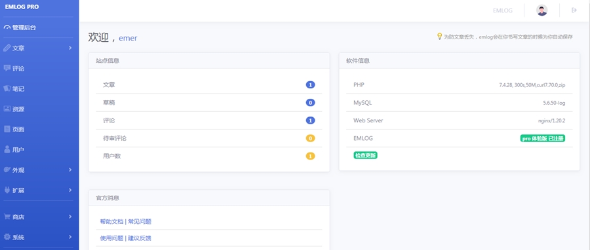
Task: Click the 待审评论 count badge
Action: (x=311, y=138)
